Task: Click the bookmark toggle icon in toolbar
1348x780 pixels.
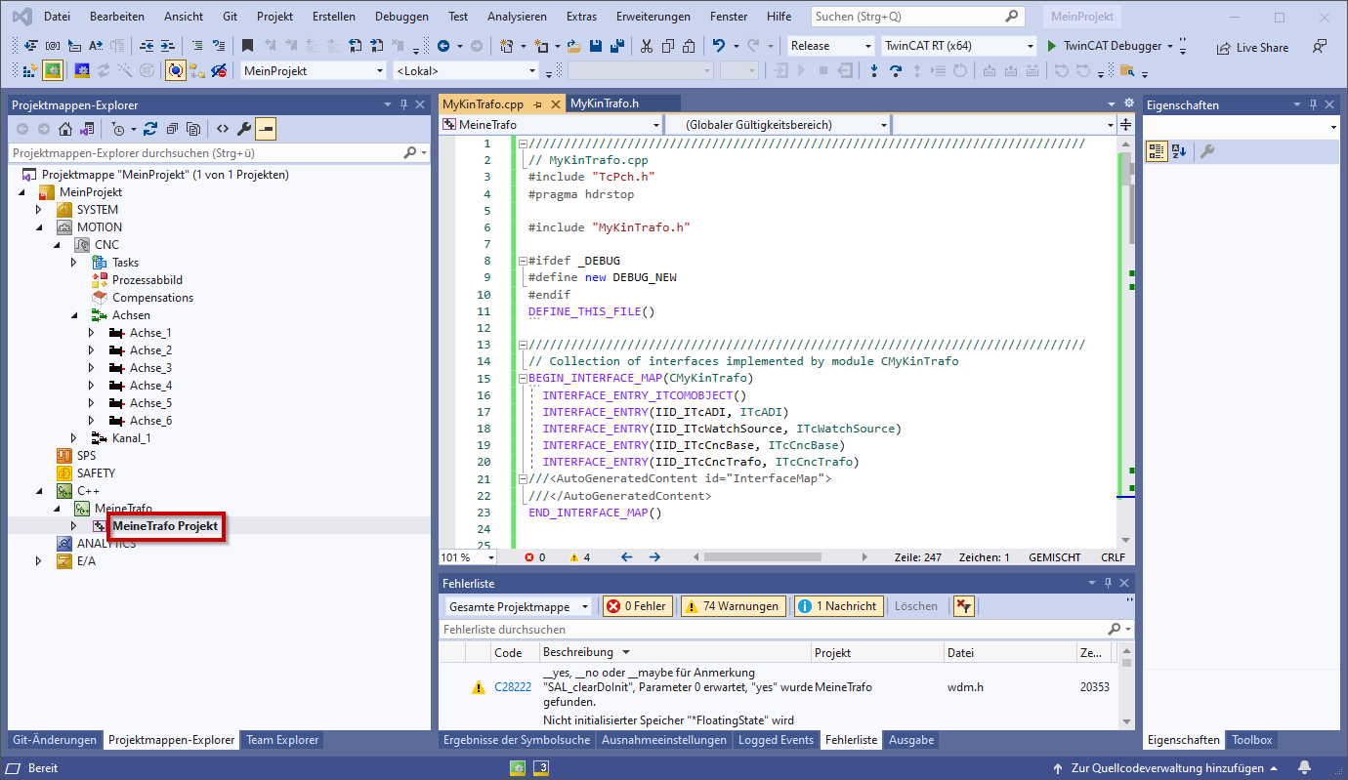Action: pos(247,46)
